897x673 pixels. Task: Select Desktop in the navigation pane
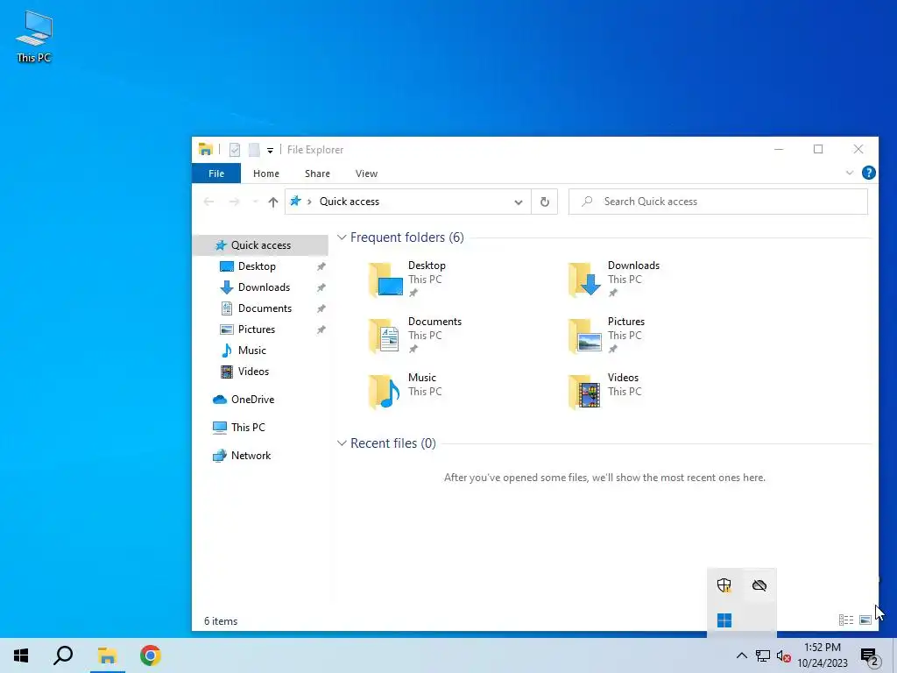pos(257,266)
